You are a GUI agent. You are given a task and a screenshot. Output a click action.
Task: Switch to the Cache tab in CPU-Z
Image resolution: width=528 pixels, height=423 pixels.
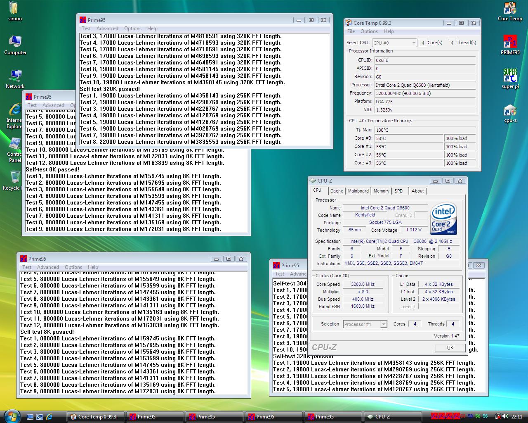pyautogui.click(x=337, y=191)
